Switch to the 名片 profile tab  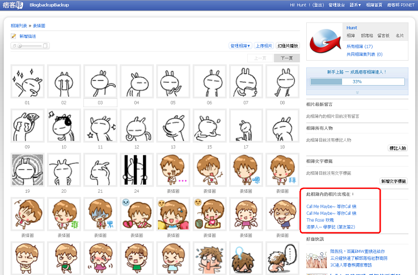400,36
